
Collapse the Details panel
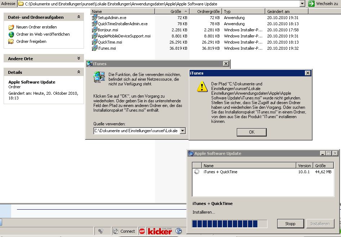(x=79, y=72)
